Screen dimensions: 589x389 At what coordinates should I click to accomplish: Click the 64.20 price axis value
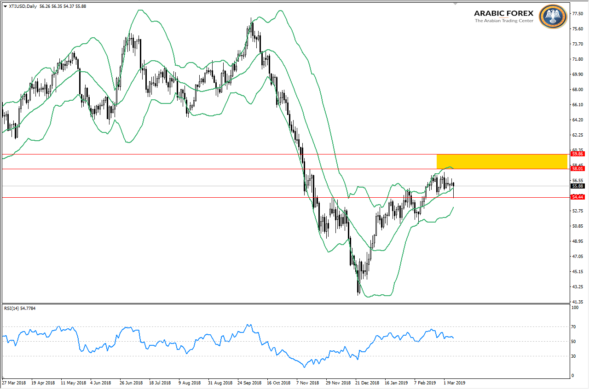click(x=577, y=120)
